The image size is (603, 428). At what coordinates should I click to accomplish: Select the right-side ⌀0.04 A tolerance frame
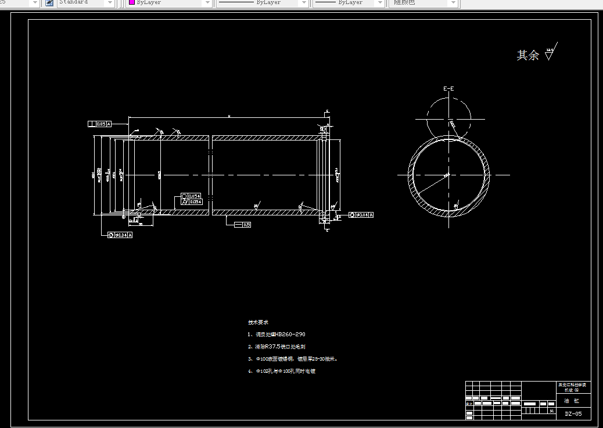361,215
